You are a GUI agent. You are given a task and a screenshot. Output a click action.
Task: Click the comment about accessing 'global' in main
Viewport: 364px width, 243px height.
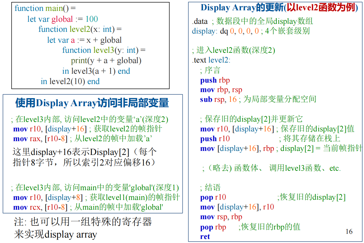tap(95, 188)
